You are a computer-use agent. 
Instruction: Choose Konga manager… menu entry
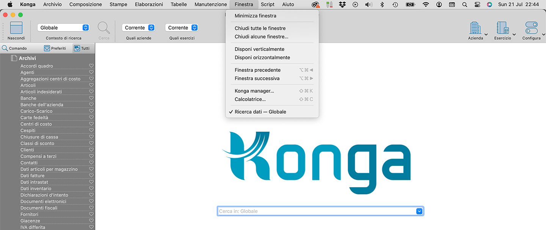(254, 91)
